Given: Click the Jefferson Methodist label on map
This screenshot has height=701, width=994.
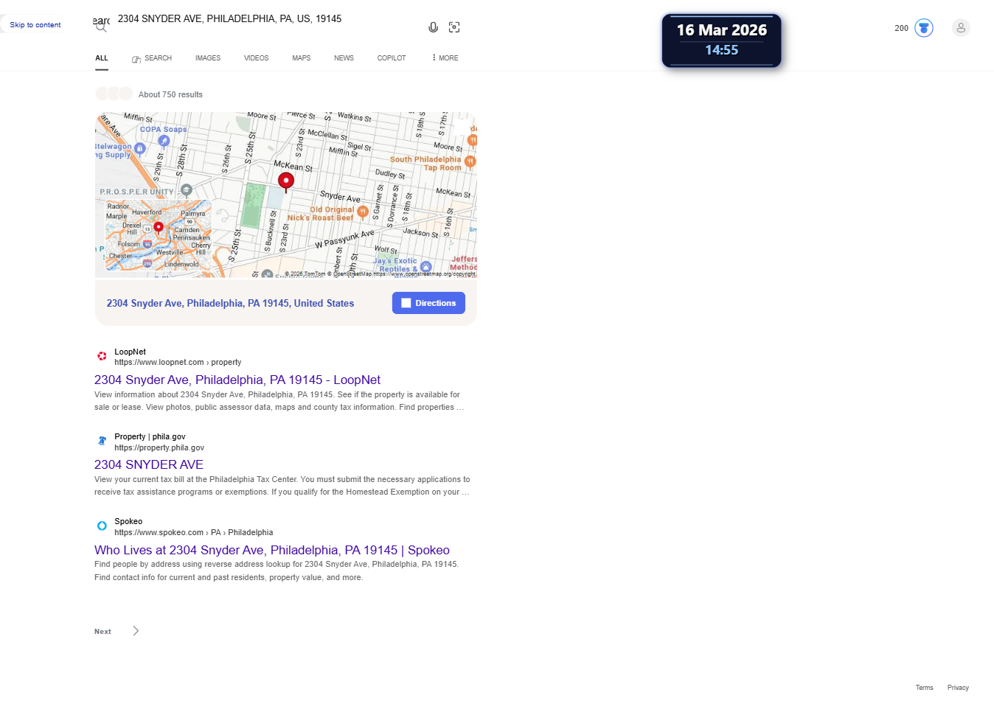Looking at the screenshot, I should [x=464, y=263].
